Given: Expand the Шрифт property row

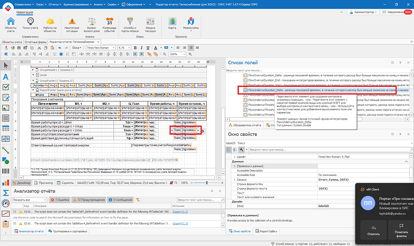Looking at the screenshot, I should [x=235, y=157].
